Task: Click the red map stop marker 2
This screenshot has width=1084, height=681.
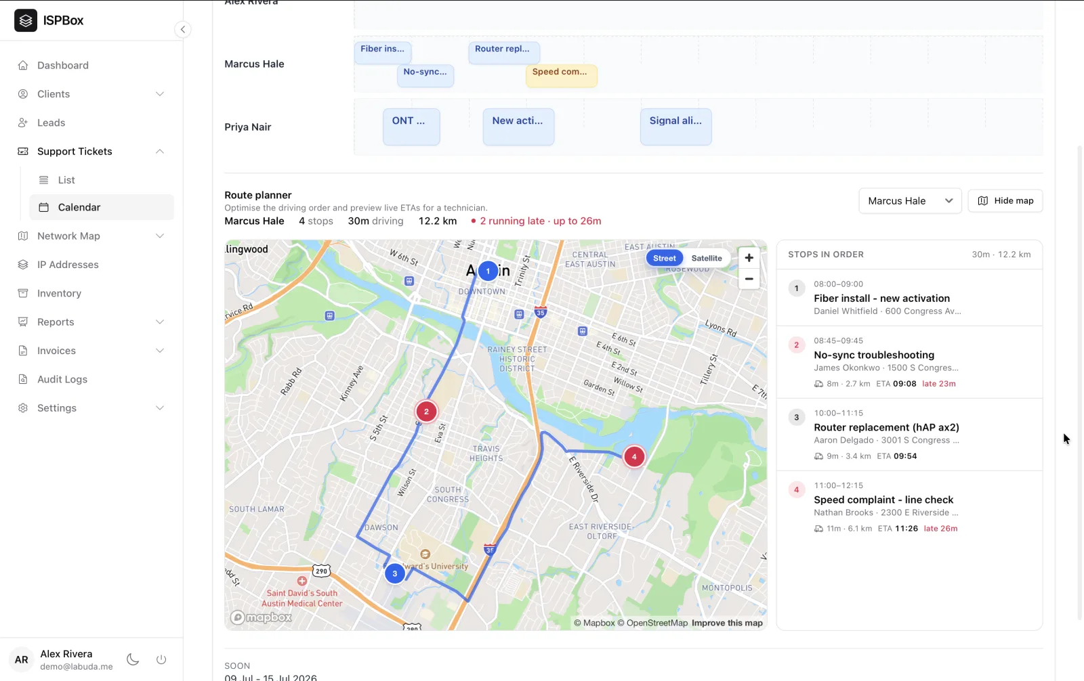Action: pos(426,411)
